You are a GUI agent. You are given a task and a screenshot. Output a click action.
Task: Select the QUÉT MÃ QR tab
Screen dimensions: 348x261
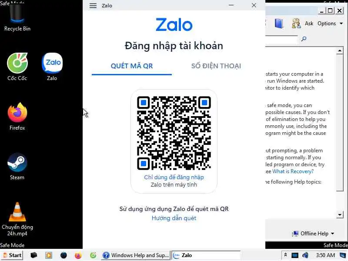pos(132,66)
